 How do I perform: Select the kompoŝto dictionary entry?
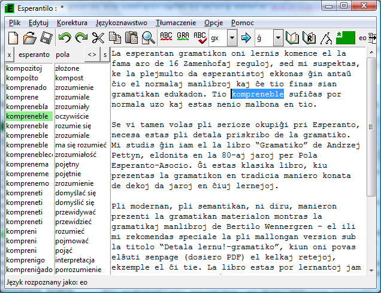point(29,78)
